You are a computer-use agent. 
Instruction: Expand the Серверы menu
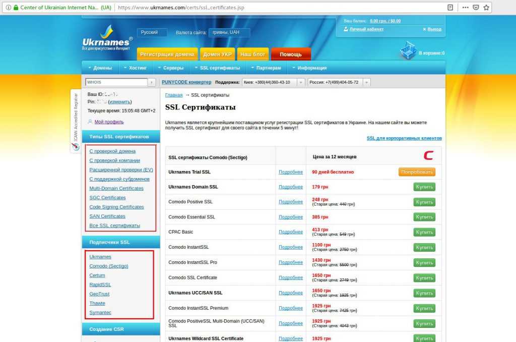[171, 68]
